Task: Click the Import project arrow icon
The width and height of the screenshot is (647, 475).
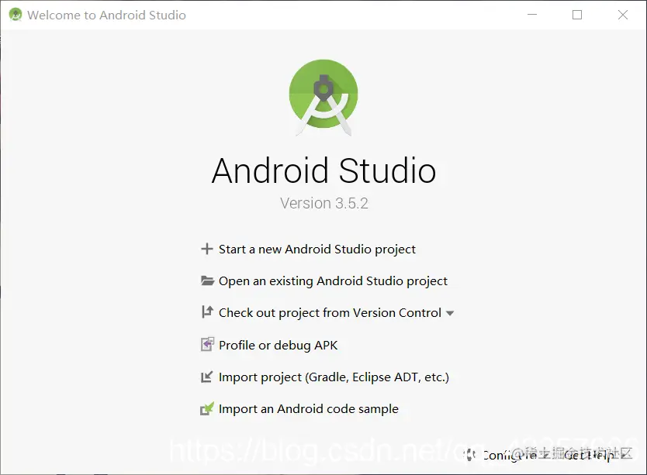Action: [x=206, y=377]
